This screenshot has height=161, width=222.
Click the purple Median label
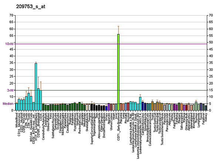coord(8,104)
